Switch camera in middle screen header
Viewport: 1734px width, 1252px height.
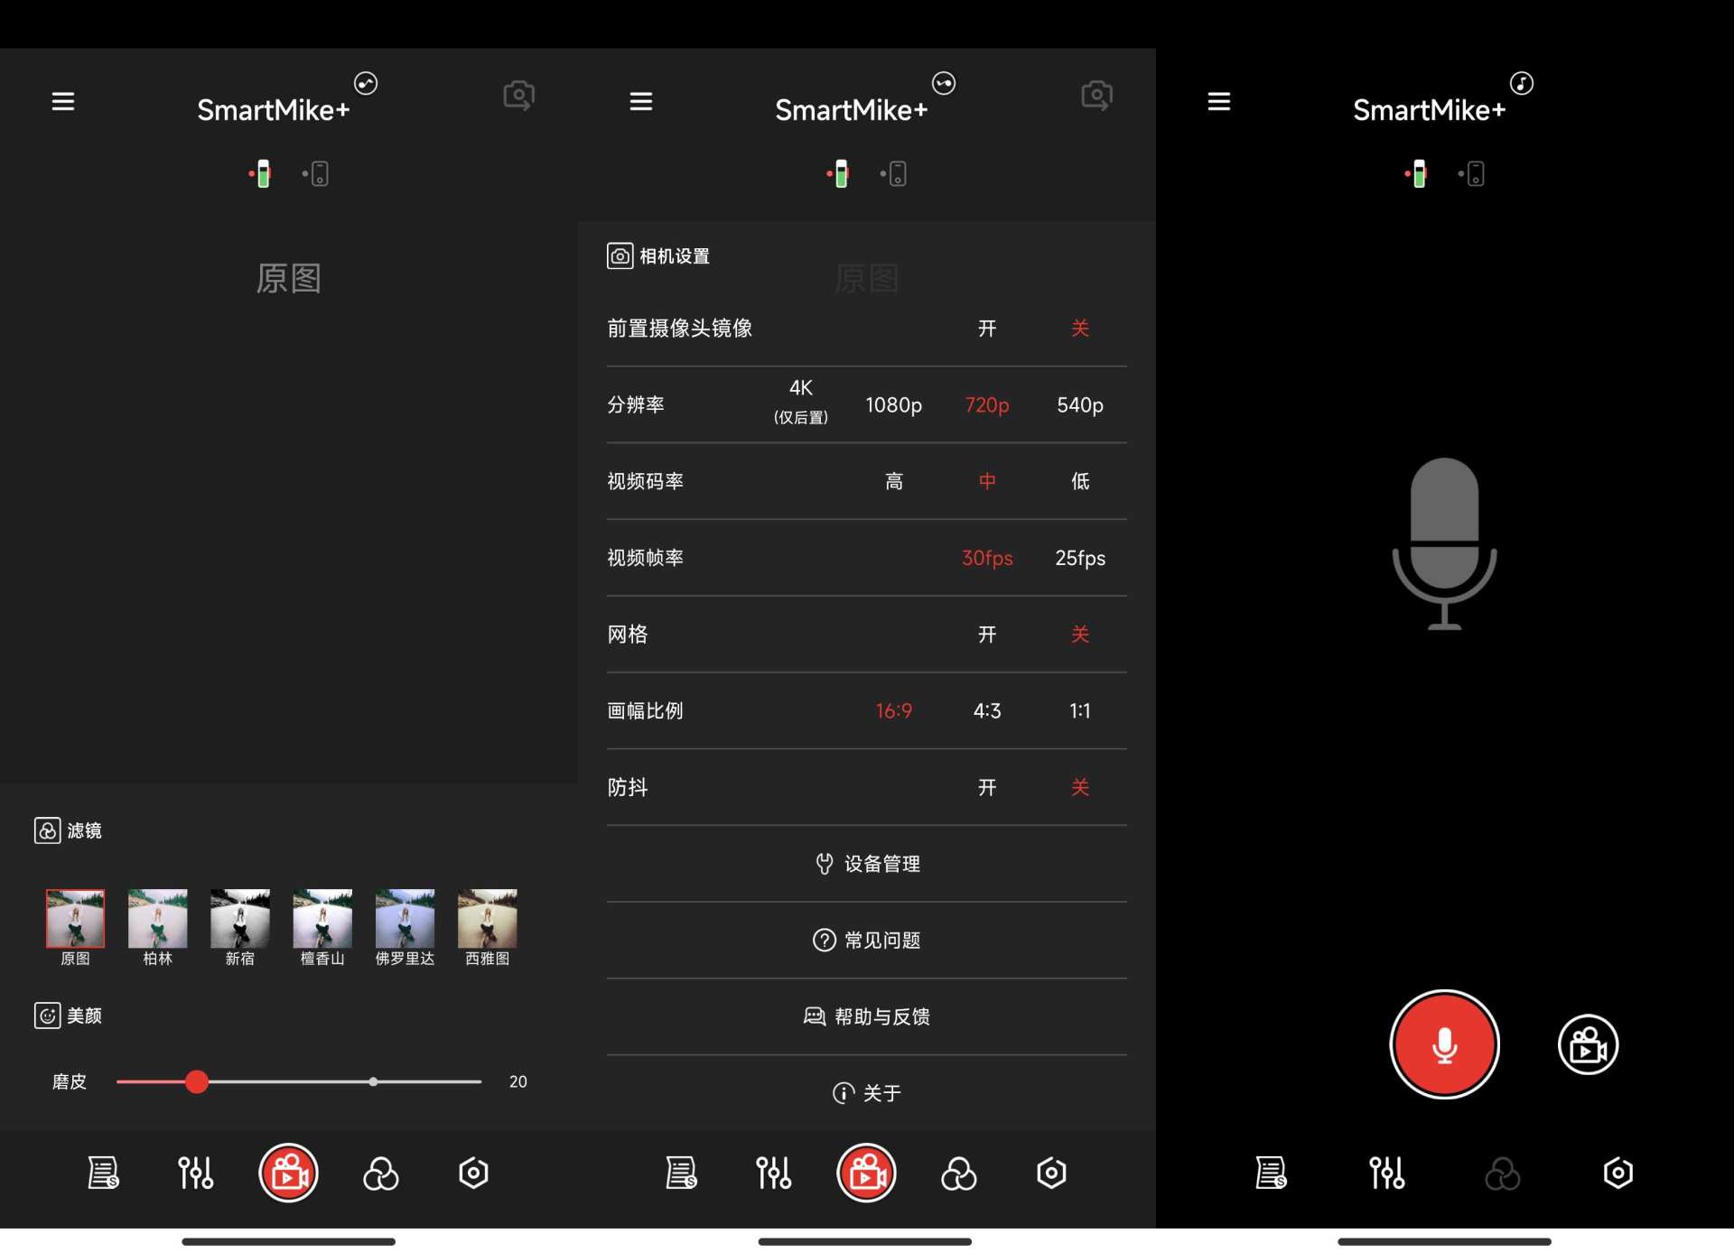tap(1096, 95)
